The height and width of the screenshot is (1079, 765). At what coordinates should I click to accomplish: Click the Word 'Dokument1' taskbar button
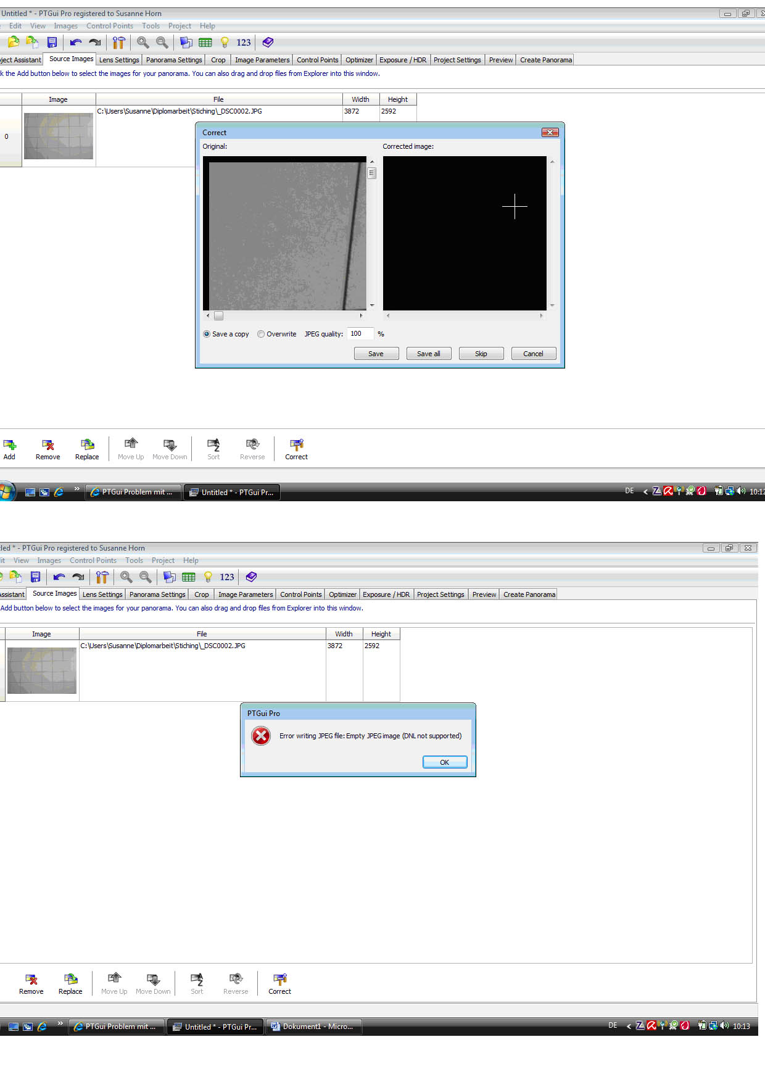point(313,1026)
